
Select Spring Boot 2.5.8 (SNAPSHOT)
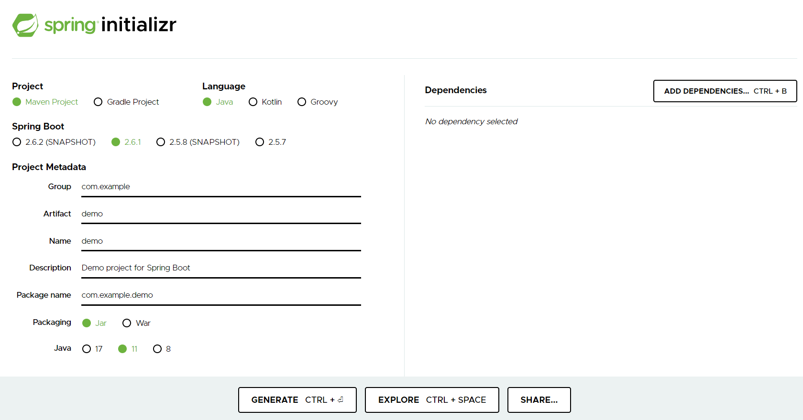click(198, 142)
